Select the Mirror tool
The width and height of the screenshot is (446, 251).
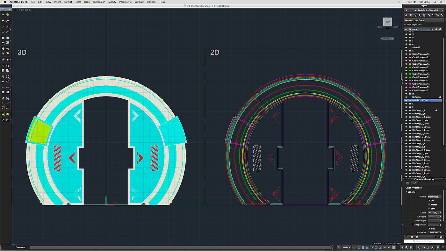3,81
